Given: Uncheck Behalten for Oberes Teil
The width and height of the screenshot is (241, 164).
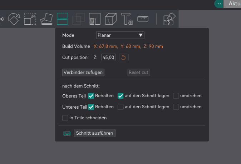Looking at the screenshot, I should (x=91, y=96).
